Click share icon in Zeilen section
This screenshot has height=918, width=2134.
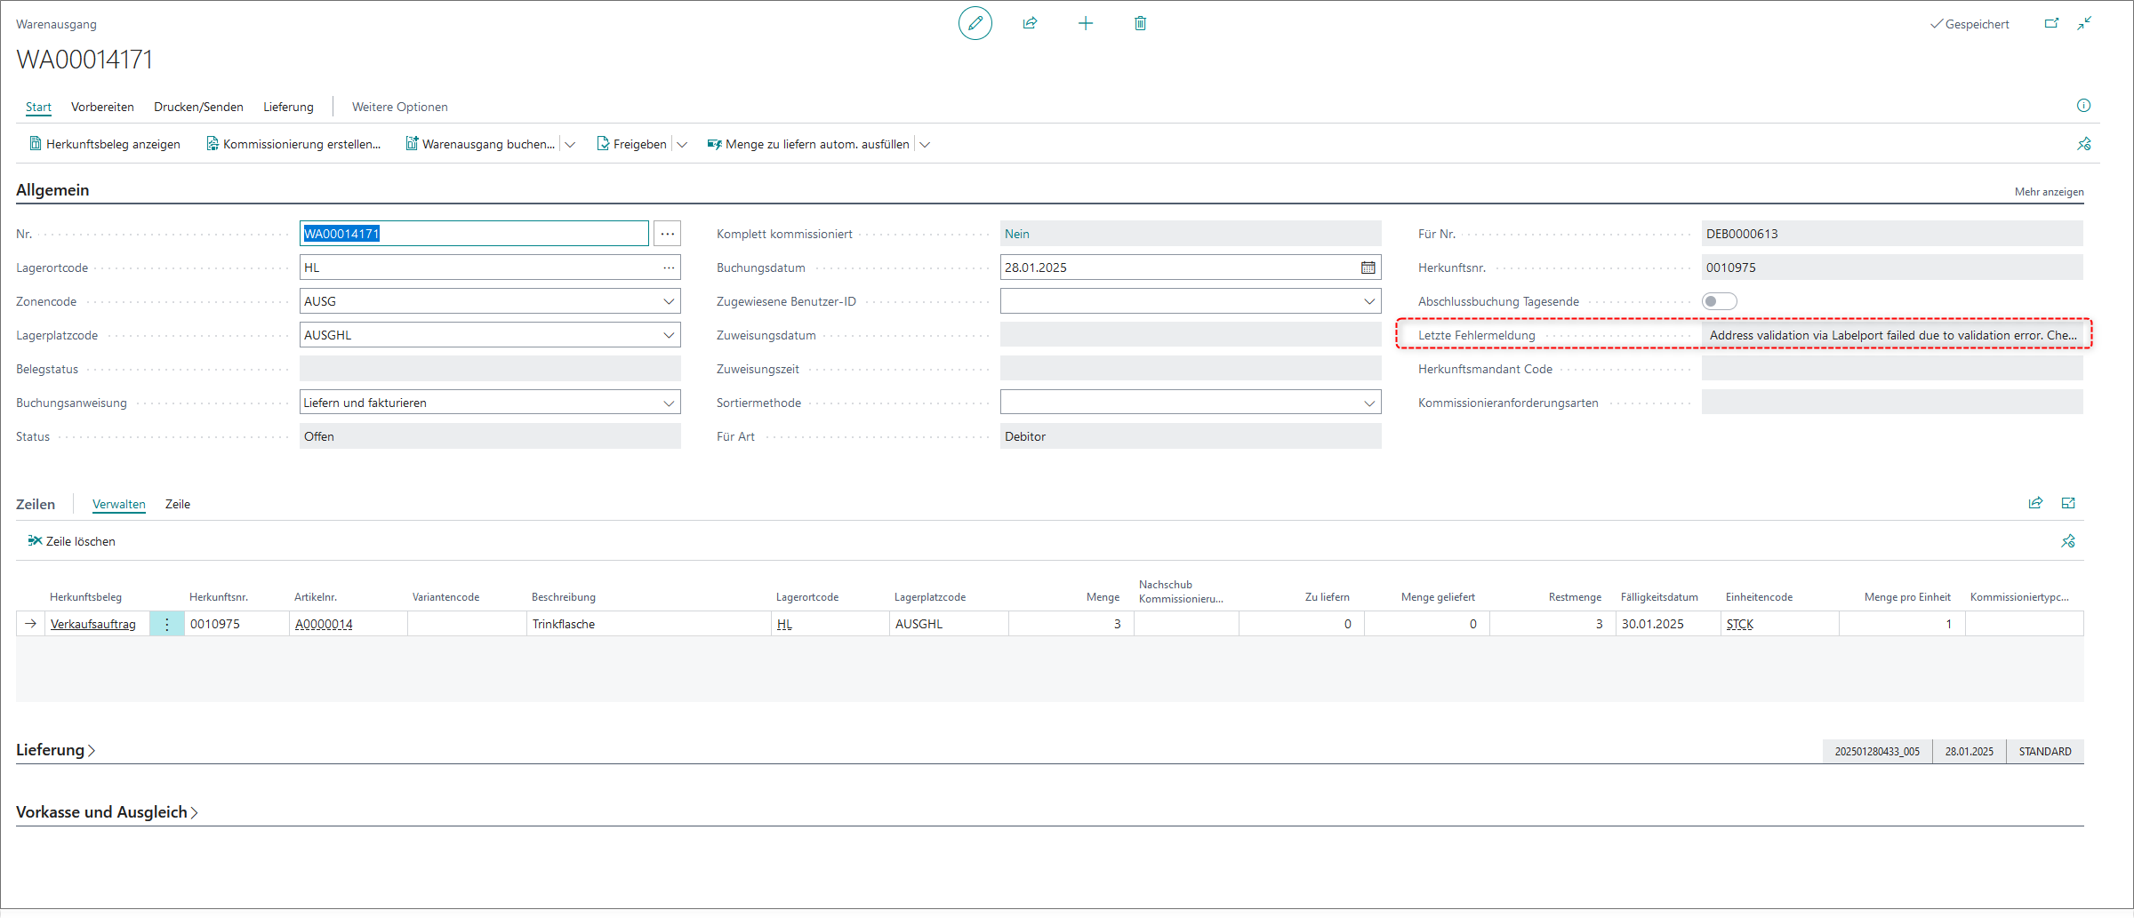coord(2035,503)
